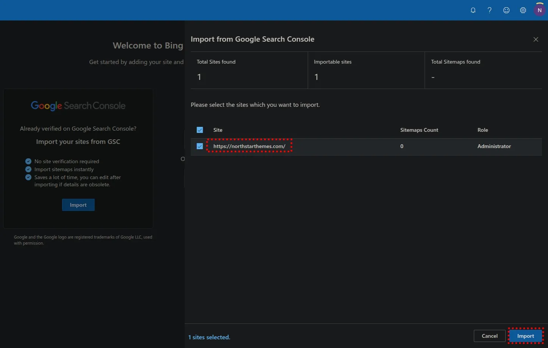Click the Google Search Console logo
548x348 pixels.
78,106
